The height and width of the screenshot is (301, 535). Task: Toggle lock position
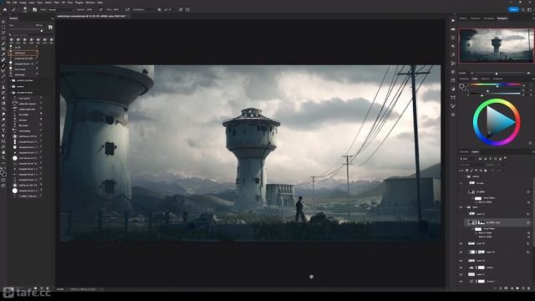tap(476, 171)
